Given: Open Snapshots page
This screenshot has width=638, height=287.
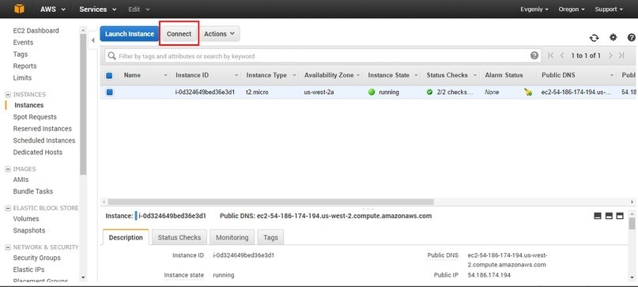Looking at the screenshot, I should point(29,230).
